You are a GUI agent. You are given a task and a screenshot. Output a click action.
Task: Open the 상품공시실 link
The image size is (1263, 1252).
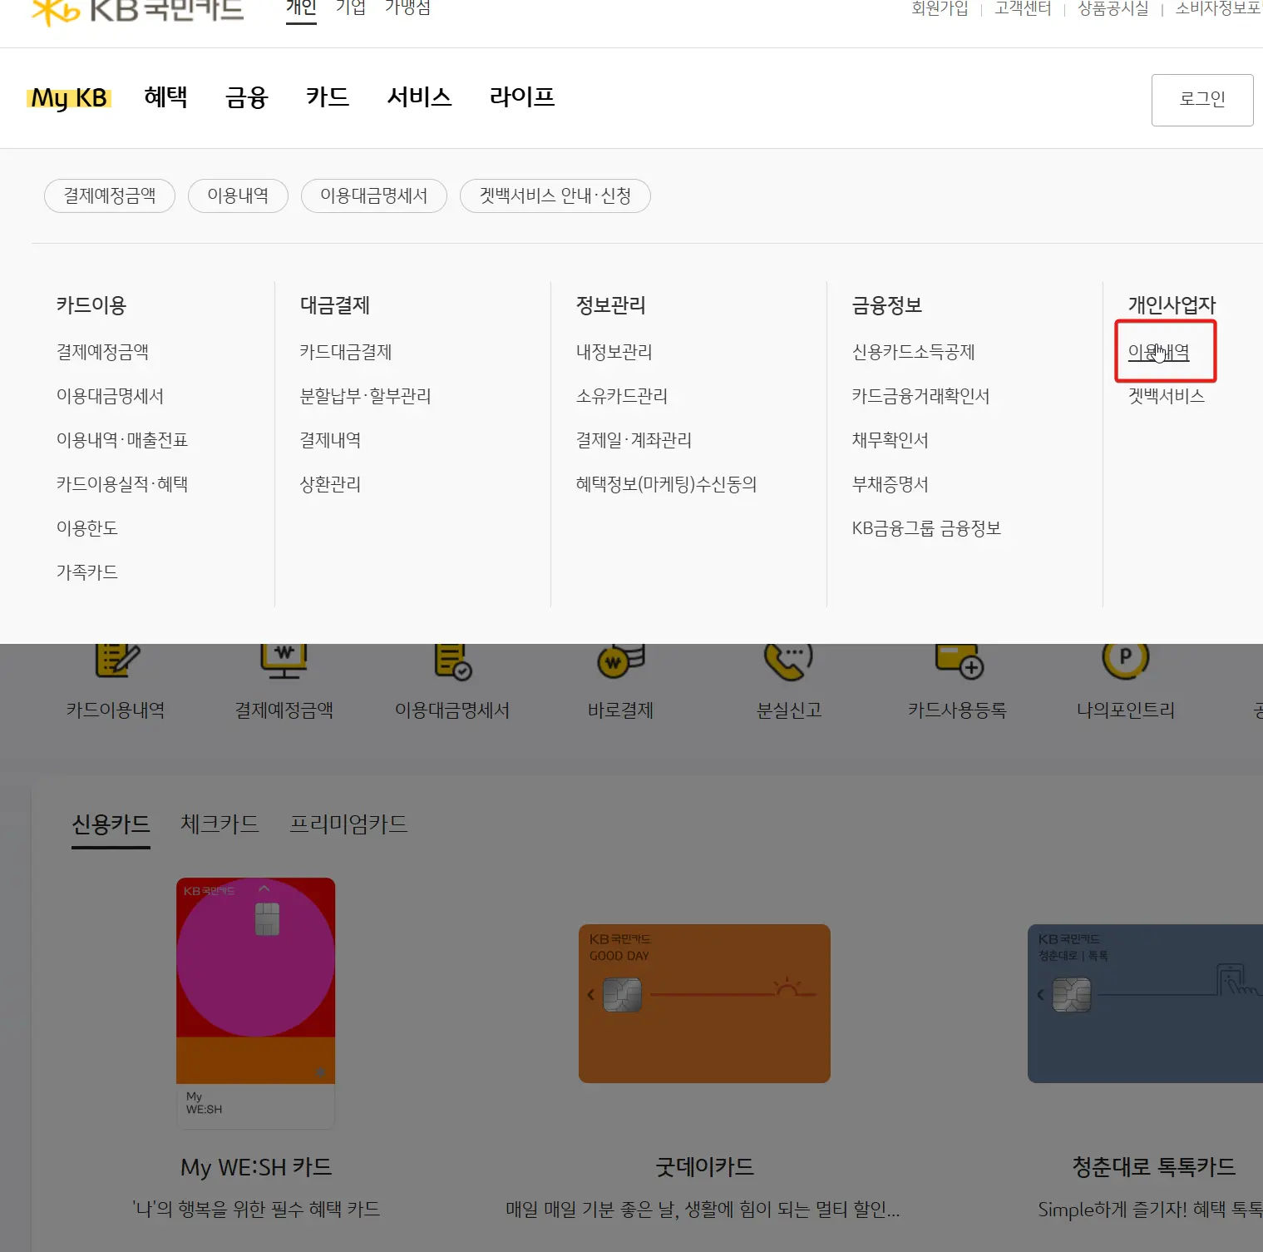coord(1113,8)
